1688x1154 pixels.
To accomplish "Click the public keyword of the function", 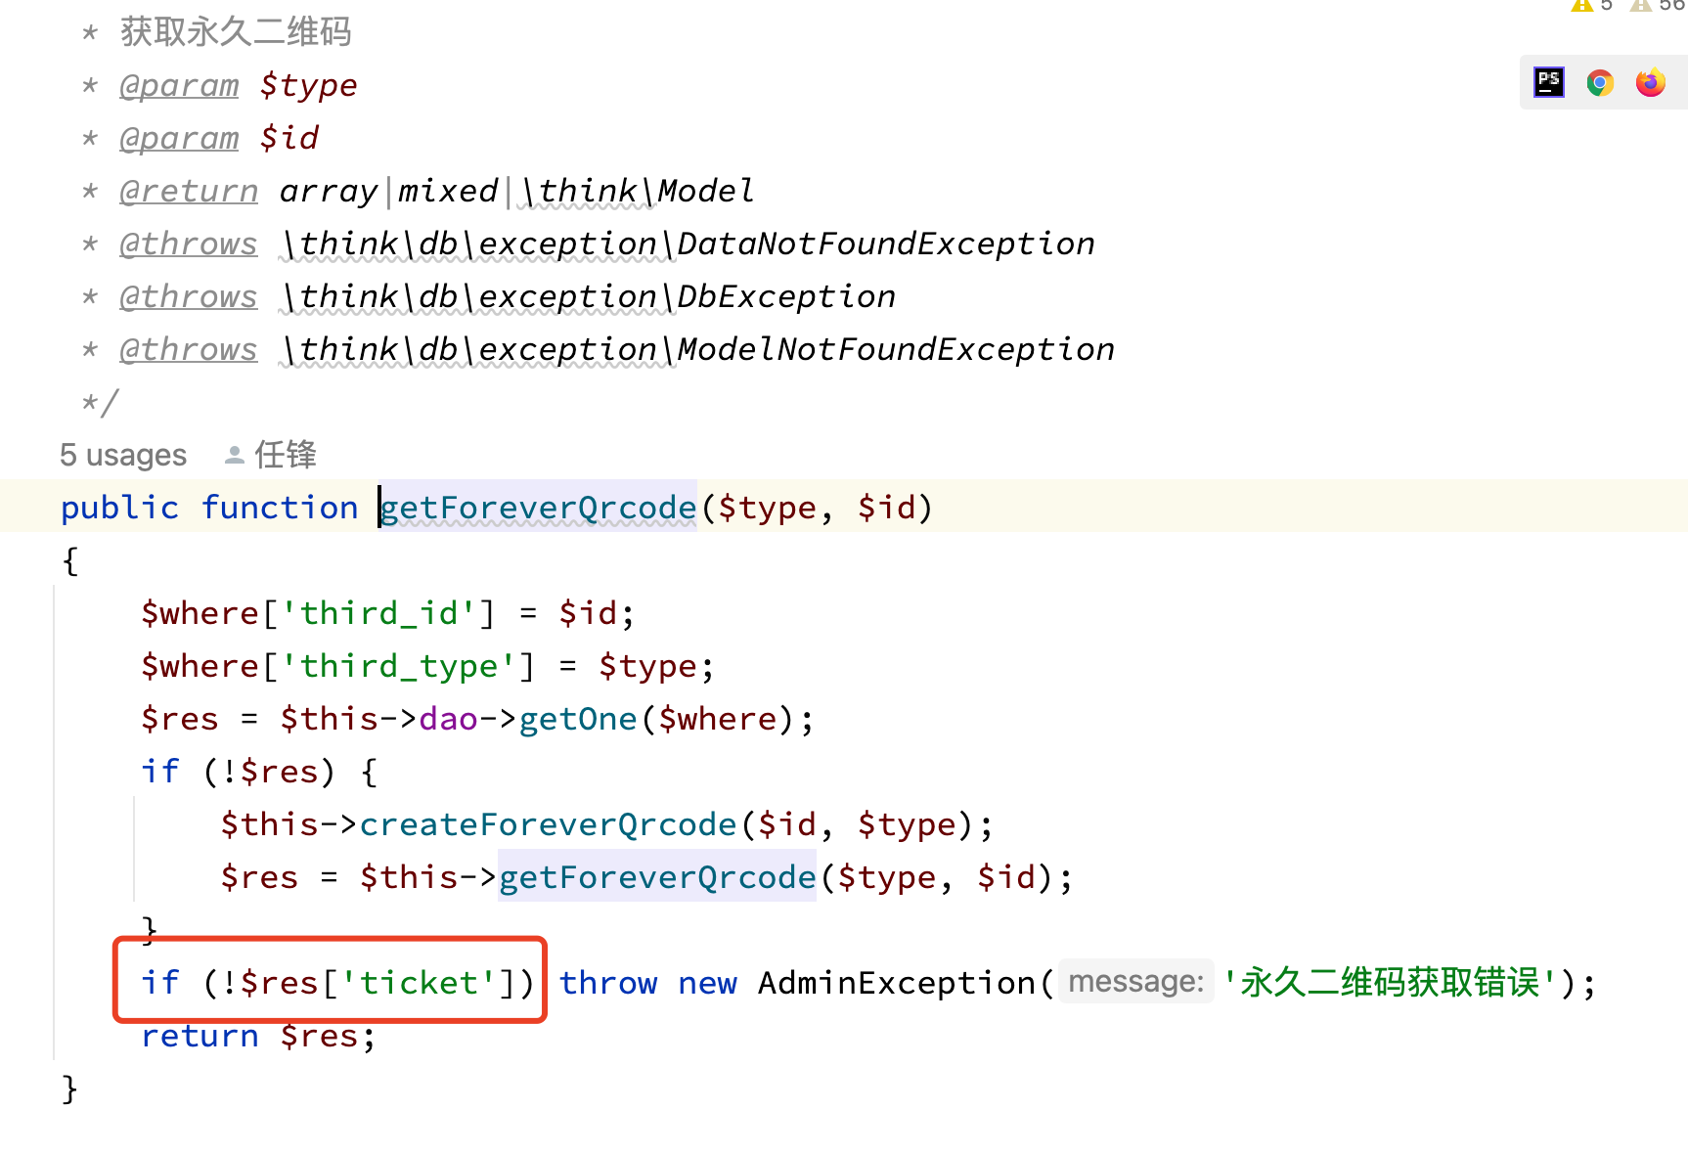I will tap(119, 508).
